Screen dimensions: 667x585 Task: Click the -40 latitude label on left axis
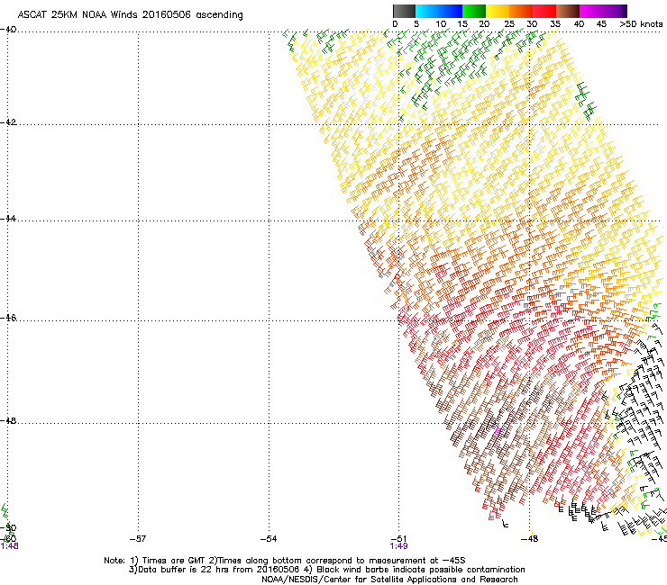click(x=8, y=30)
